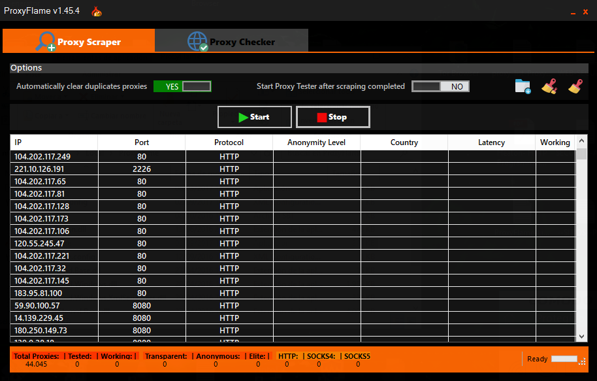Select the row 104.202.117.65

coord(293,182)
